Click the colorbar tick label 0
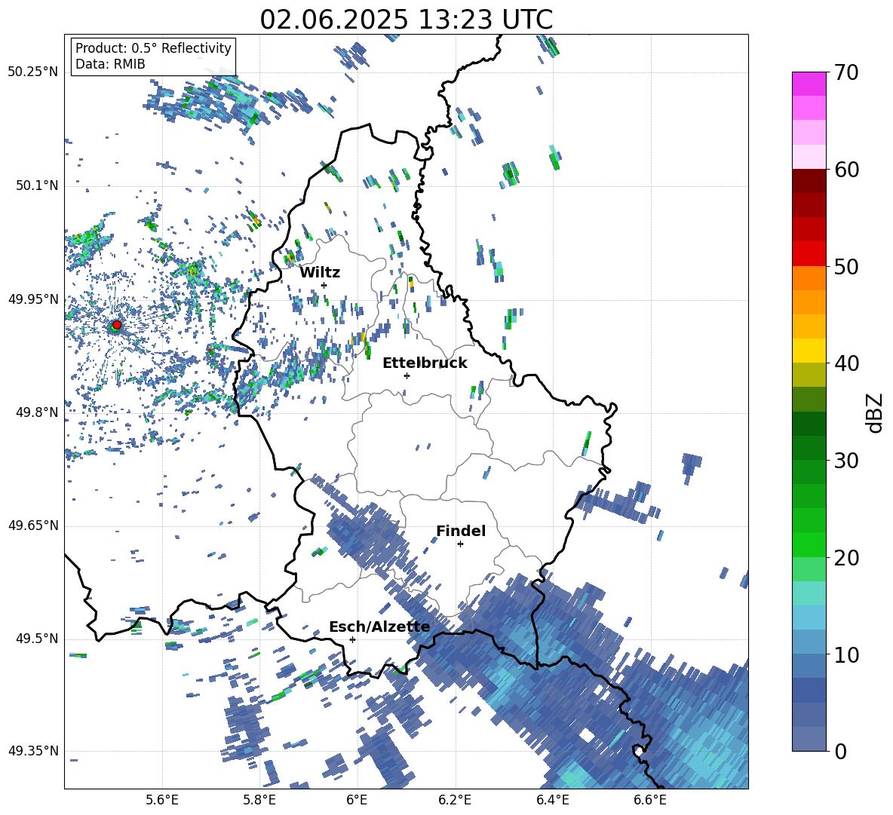The image size is (893, 815). pos(840,751)
